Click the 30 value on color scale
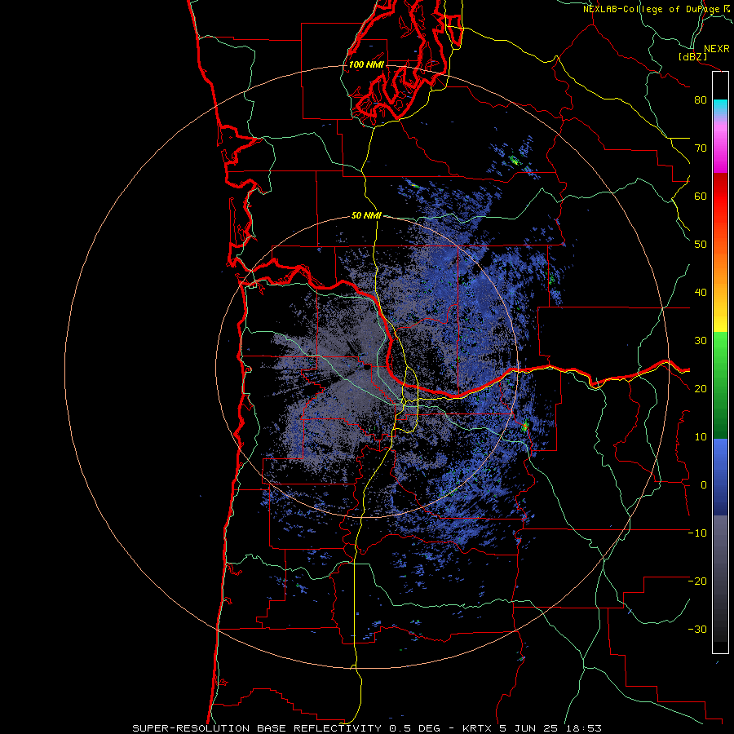 [x=701, y=340]
